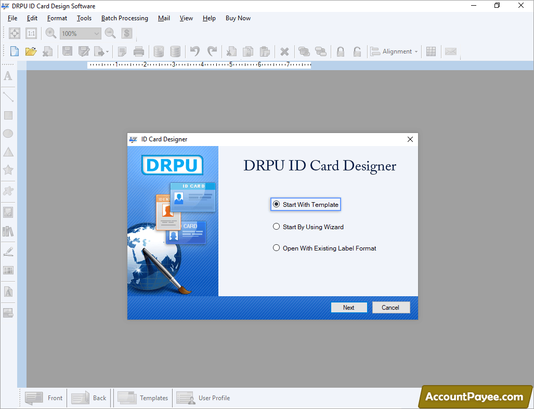
Task: Click the Paste clipboard icon
Action: (265, 51)
